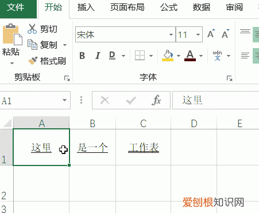The width and height of the screenshot is (259, 213).
Task: Select row 1 header
Action: [6, 147]
